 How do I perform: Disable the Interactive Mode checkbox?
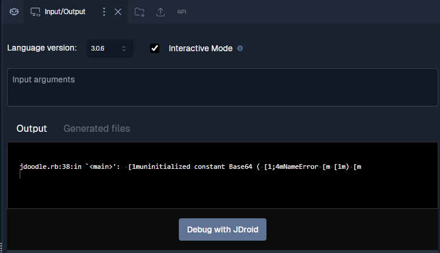[155, 48]
